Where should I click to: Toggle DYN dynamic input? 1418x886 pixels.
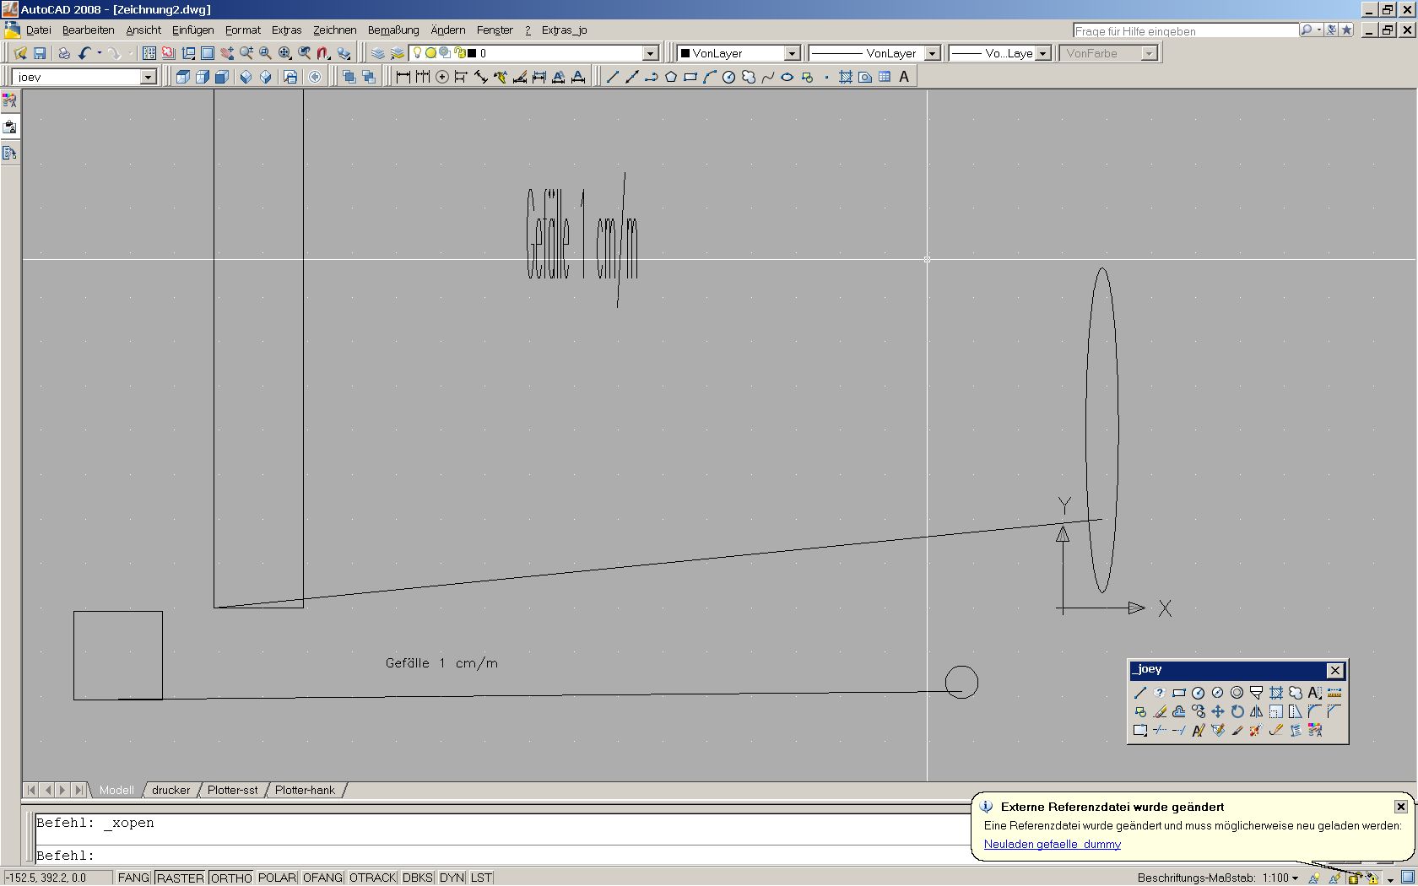point(452,878)
